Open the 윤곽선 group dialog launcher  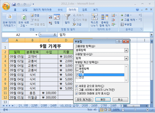pos(141,29)
